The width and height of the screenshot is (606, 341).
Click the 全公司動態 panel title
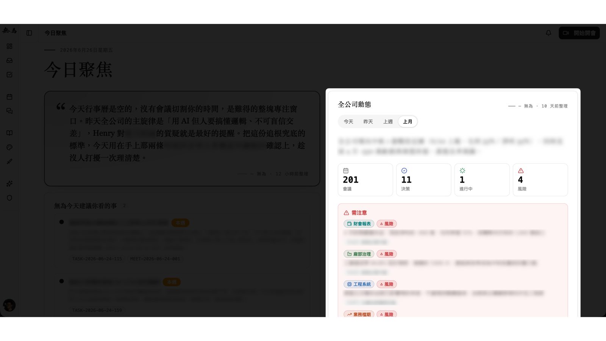355,105
